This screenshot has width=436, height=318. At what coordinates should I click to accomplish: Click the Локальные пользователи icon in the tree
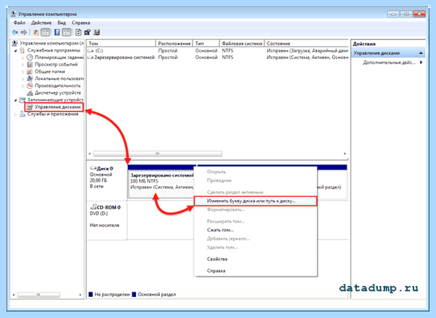[x=30, y=79]
